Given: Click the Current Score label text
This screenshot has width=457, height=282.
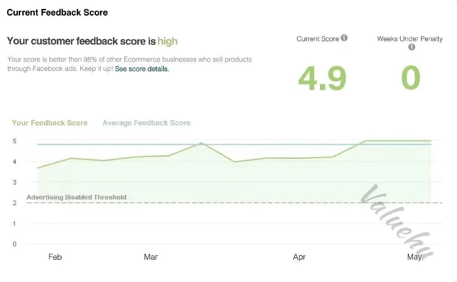Looking at the screenshot, I should pyautogui.click(x=318, y=39).
